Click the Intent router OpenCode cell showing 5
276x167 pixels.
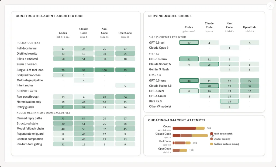coord(125,86)
